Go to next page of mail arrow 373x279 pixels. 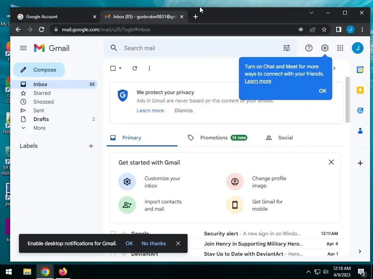coord(334,68)
